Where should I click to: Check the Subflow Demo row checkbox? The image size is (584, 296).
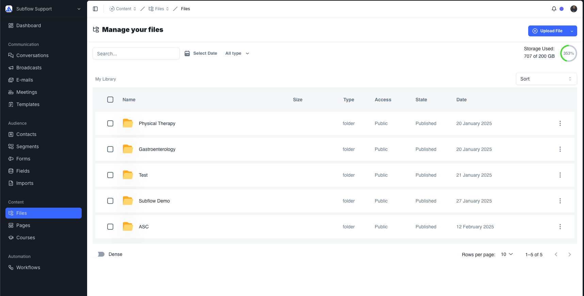pos(110,201)
